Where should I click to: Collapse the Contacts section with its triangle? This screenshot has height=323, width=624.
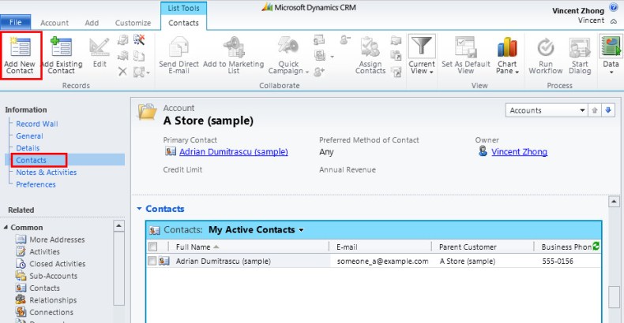pos(139,208)
